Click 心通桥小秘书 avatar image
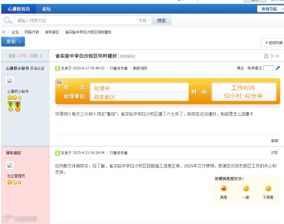284x224 pixels. pyautogui.click(x=10, y=81)
